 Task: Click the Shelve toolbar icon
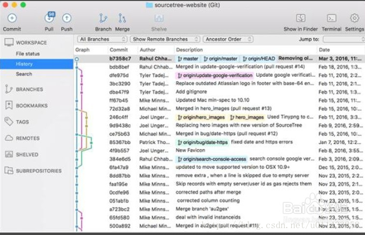[x=159, y=18]
